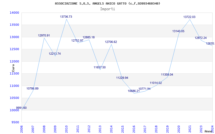Click the Anno axis title
Viewport: 215px width, 134px height.
(x=209, y=131)
